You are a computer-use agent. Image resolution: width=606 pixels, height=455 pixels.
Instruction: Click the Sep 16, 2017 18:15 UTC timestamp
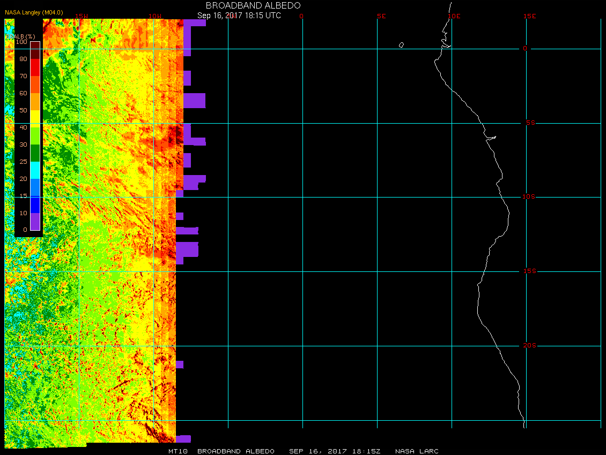coord(239,16)
